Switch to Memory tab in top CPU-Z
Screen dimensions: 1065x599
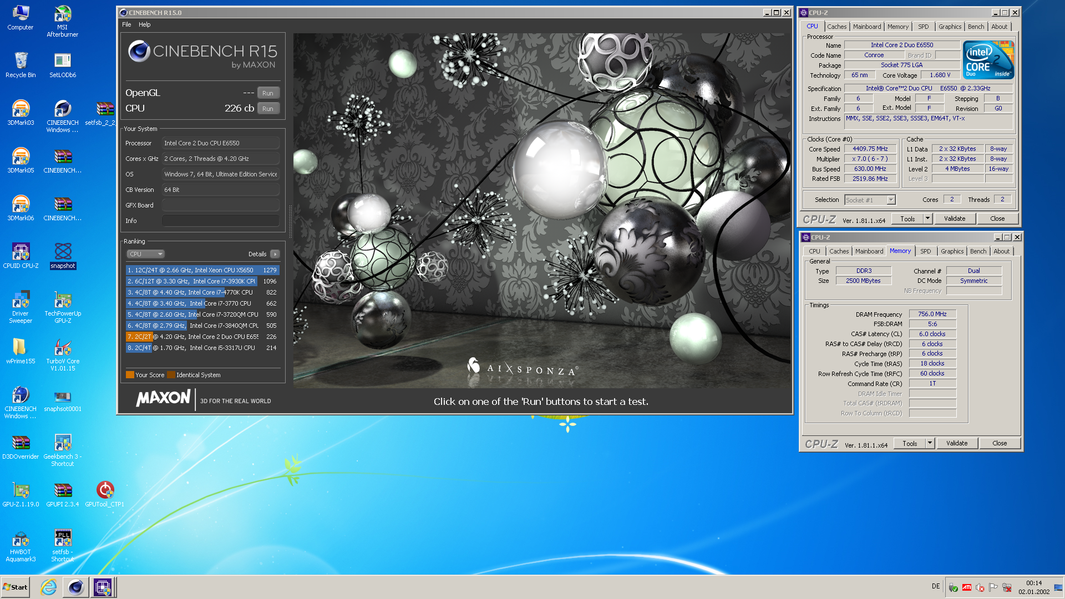click(x=897, y=27)
